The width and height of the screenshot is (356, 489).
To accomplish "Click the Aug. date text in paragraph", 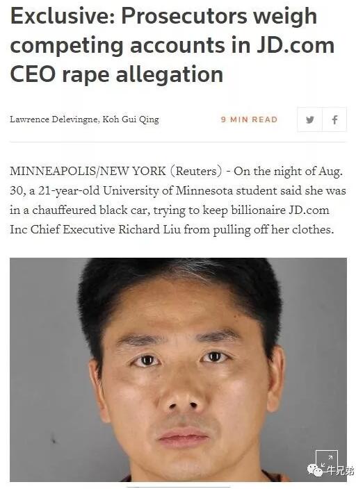I will (330, 172).
